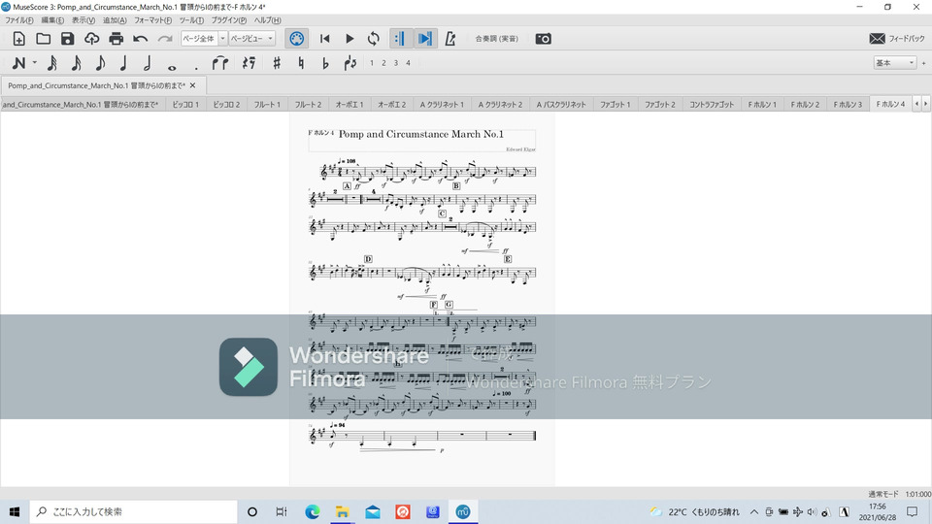Image resolution: width=932 pixels, height=524 pixels.
Task: Select the half note duration
Action: click(x=148, y=63)
